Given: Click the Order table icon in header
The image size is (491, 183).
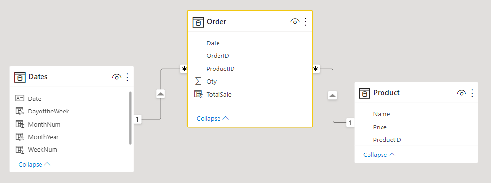Looking at the screenshot, I should click(x=198, y=22).
